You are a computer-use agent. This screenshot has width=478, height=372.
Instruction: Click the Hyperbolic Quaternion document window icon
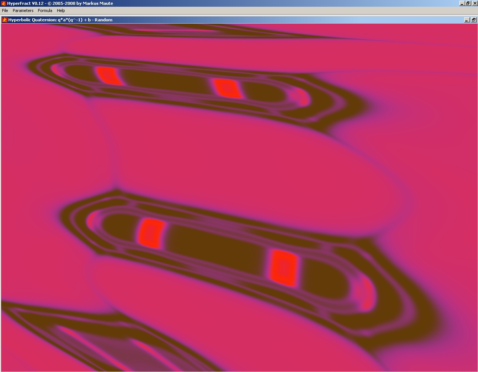point(5,20)
